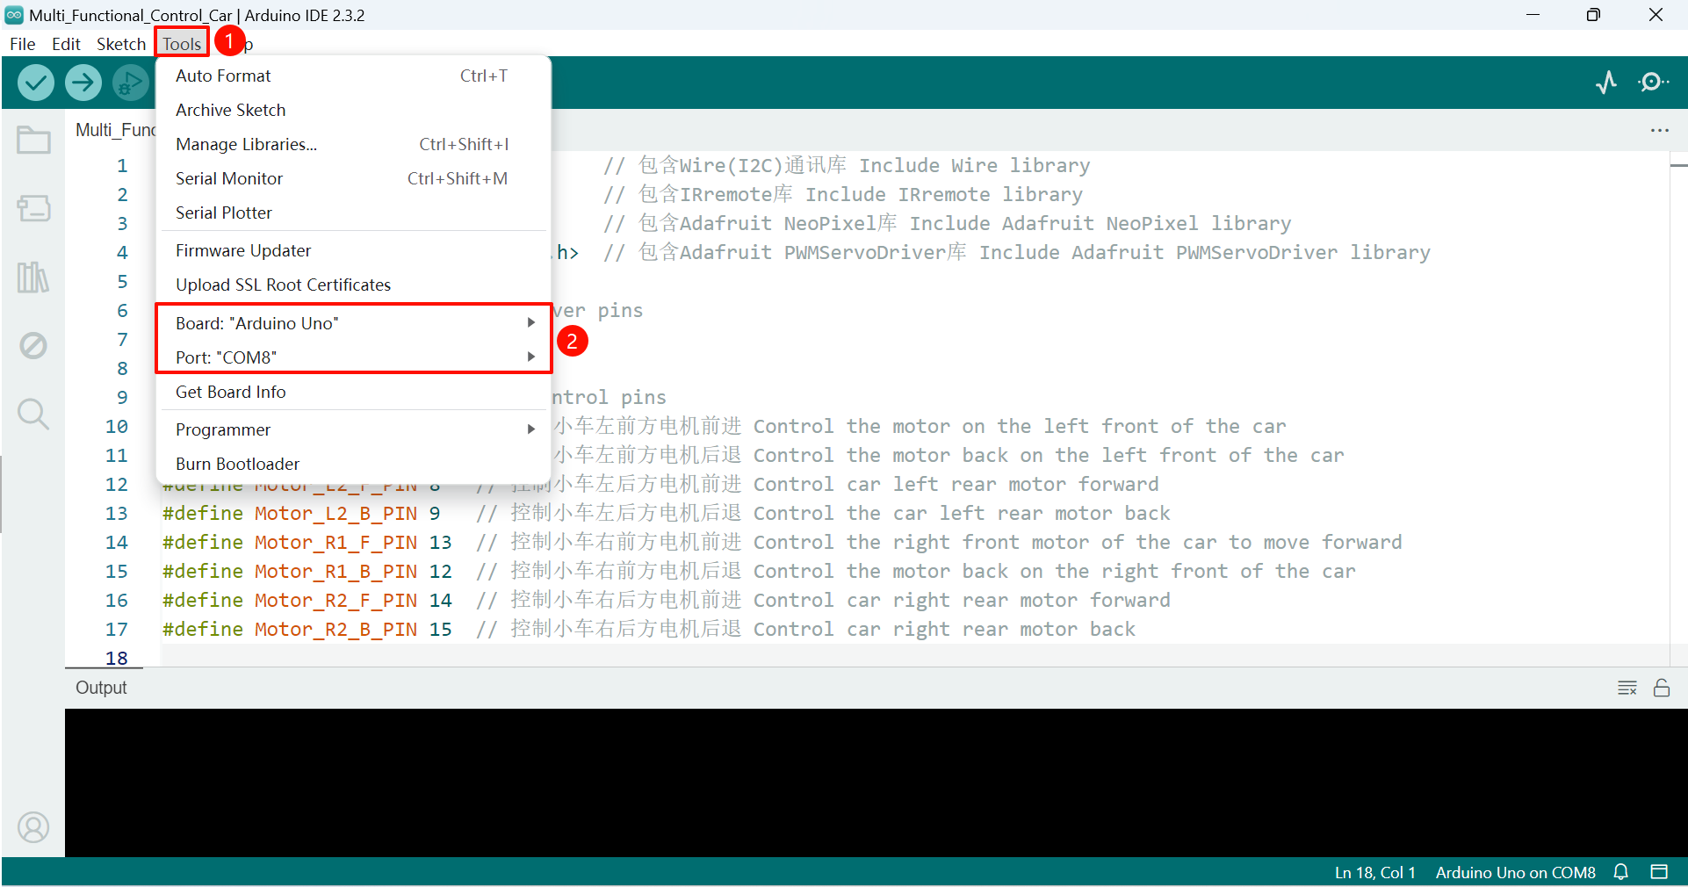The width and height of the screenshot is (1688, 887).
Task: Click the Output panel tab
Action: (x=101, y=688)
